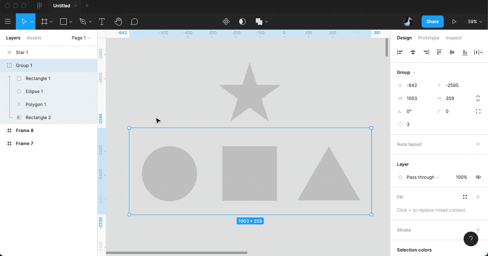Click the Share button
The width and height of the screenshot is (488, 256).
(x=432, y=22)
